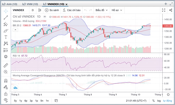The height and width of the screenshot is (105, 175).
Task: Click the 1393.80 current price label
Action: point(168,26)
